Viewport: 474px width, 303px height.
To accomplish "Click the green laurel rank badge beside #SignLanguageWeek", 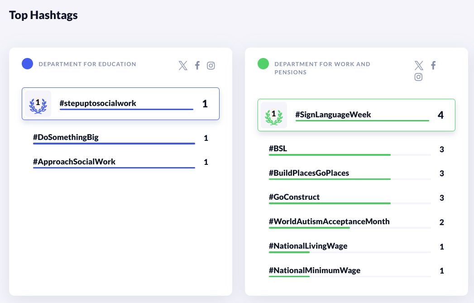I will coord(274,115).
